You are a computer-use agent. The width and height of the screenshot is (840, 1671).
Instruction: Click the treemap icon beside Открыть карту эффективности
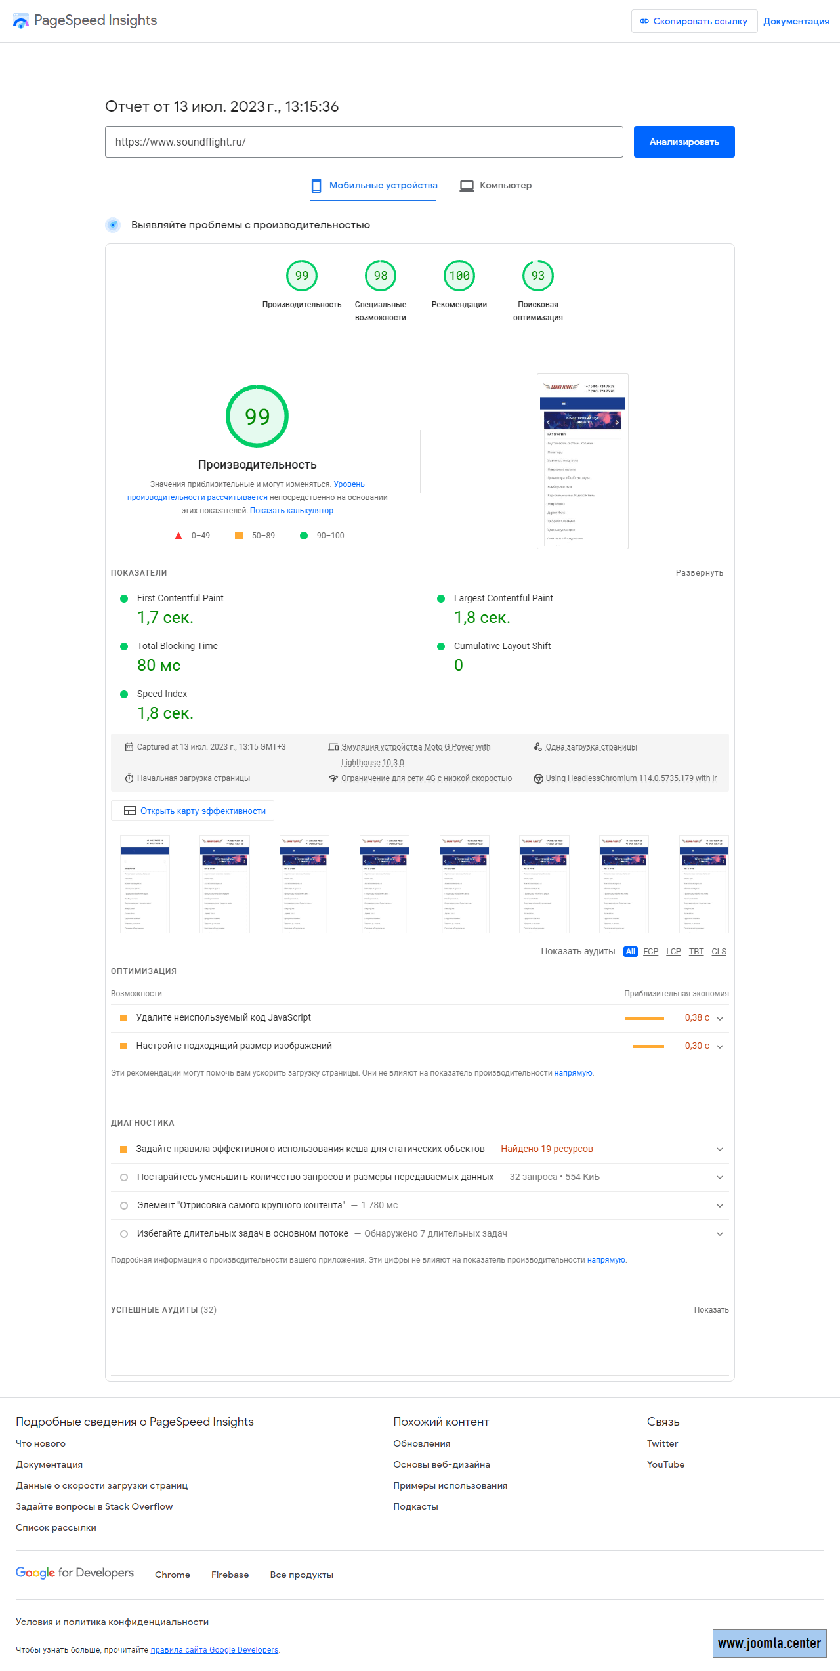point(130,811)
